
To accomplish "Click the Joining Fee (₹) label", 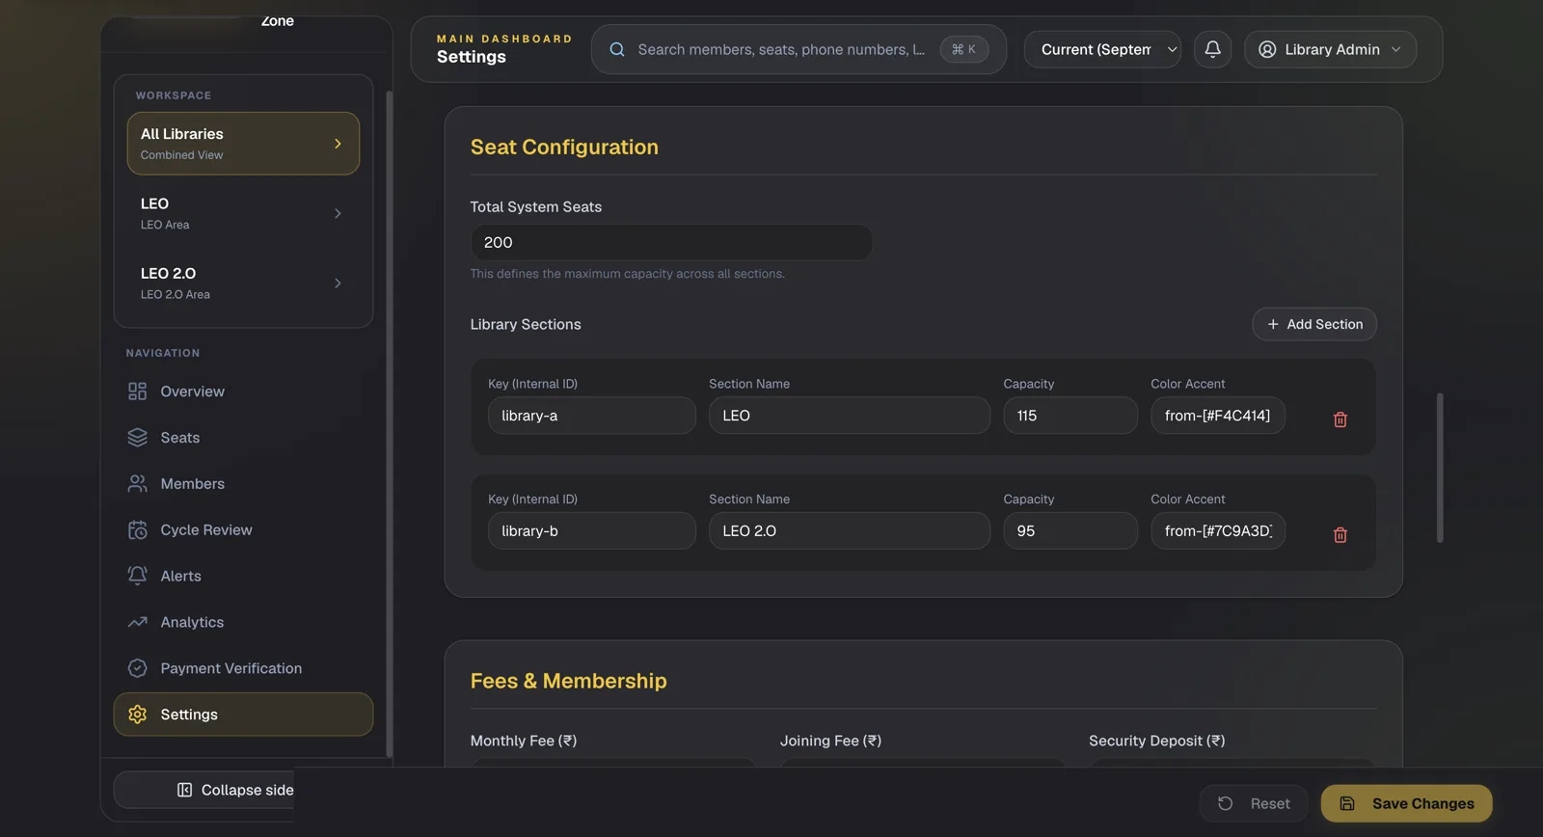I will (830, 741).
